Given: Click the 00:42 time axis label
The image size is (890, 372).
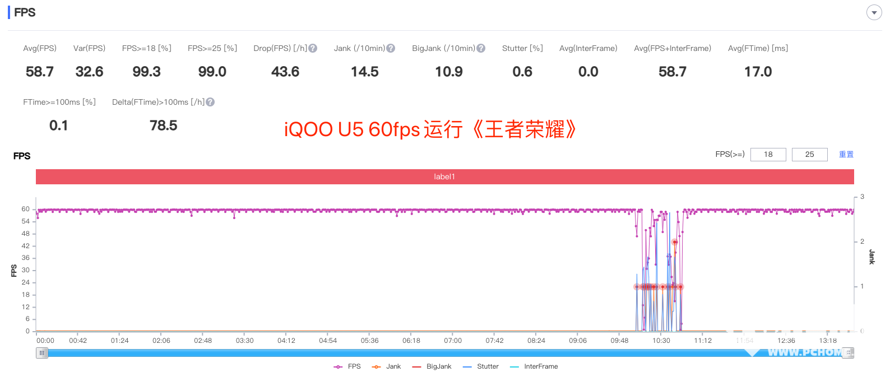Looking at the screenshot, I should pos(78,341).
